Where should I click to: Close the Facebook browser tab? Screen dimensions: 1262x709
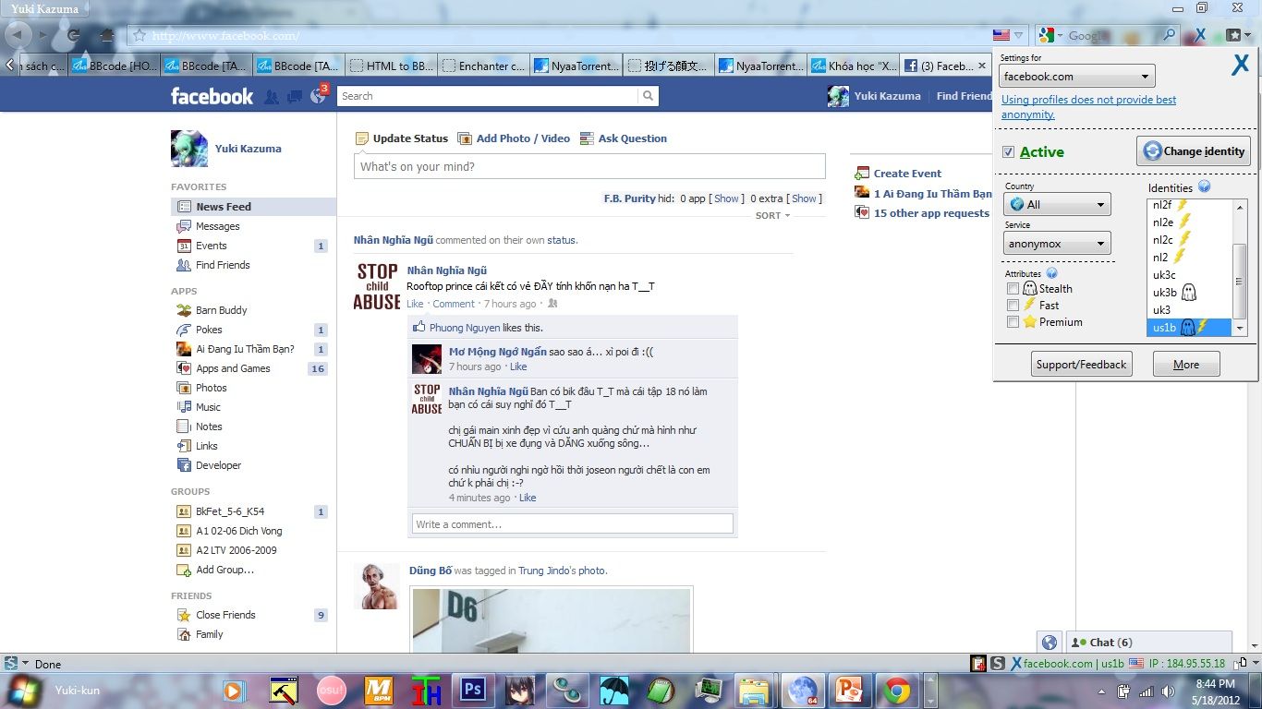(x=981, y=66)
